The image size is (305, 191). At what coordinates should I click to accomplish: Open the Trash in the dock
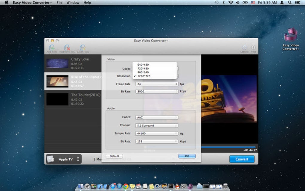pos(225,186)
